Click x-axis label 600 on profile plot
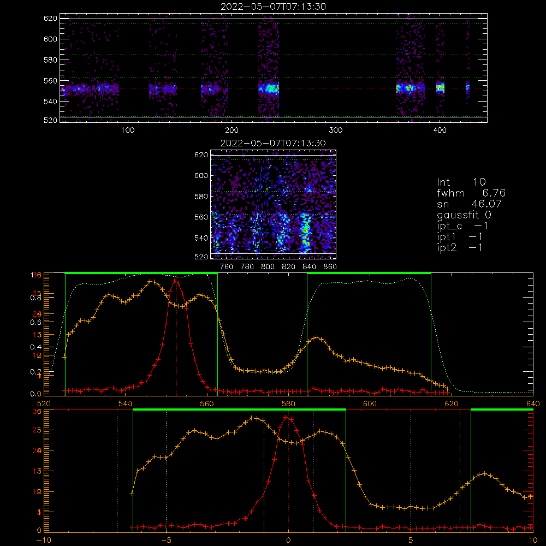The width and height of the screenshot is (546, 546). click(x=370, y=403)
